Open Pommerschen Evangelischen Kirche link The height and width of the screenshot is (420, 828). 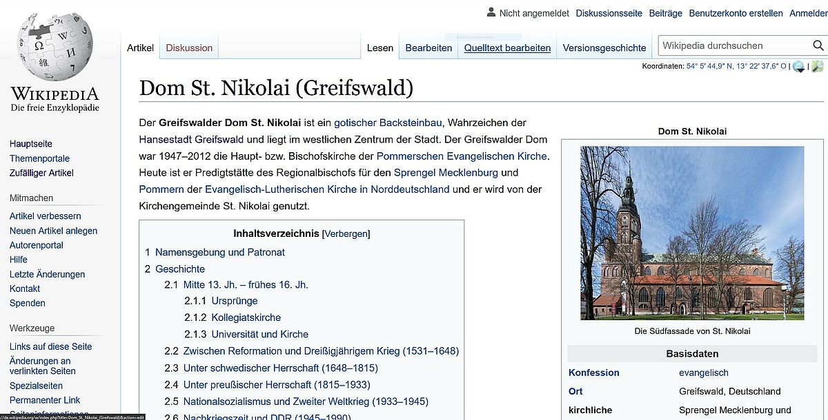(462, 156)
